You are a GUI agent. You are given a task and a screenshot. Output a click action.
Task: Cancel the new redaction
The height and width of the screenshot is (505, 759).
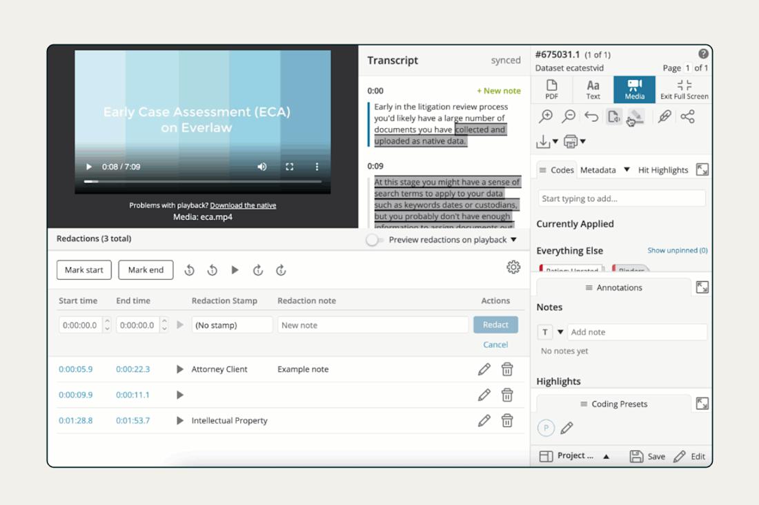tap(495, 344)
